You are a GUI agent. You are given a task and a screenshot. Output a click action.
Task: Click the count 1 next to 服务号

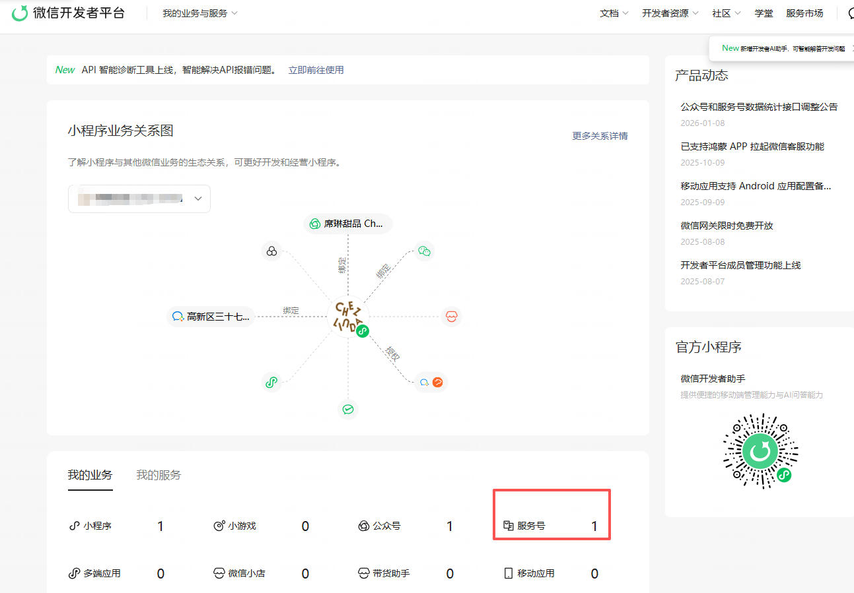click(594, 526)
